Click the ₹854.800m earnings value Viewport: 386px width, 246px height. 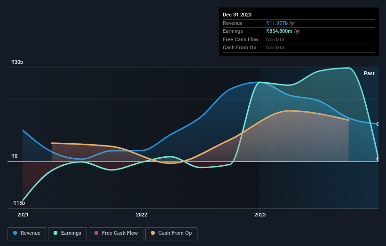pyautogui.click(x=279, y=31)
